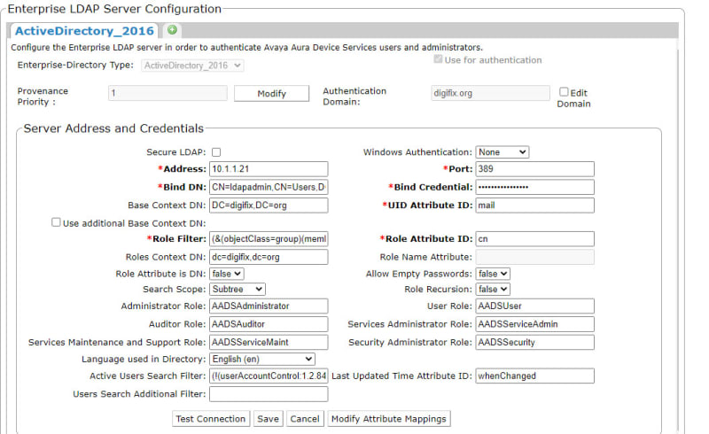Image resolution: width=709 pixels, height=434 pixels.
Task: Open Windows Authentication dropdown
Action: point(502,152)
